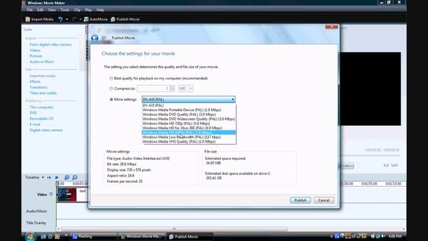428x241 pixels.
Task: Click the volume icon in the system tray
Action: pyautogui.click(x=383, y=236)
